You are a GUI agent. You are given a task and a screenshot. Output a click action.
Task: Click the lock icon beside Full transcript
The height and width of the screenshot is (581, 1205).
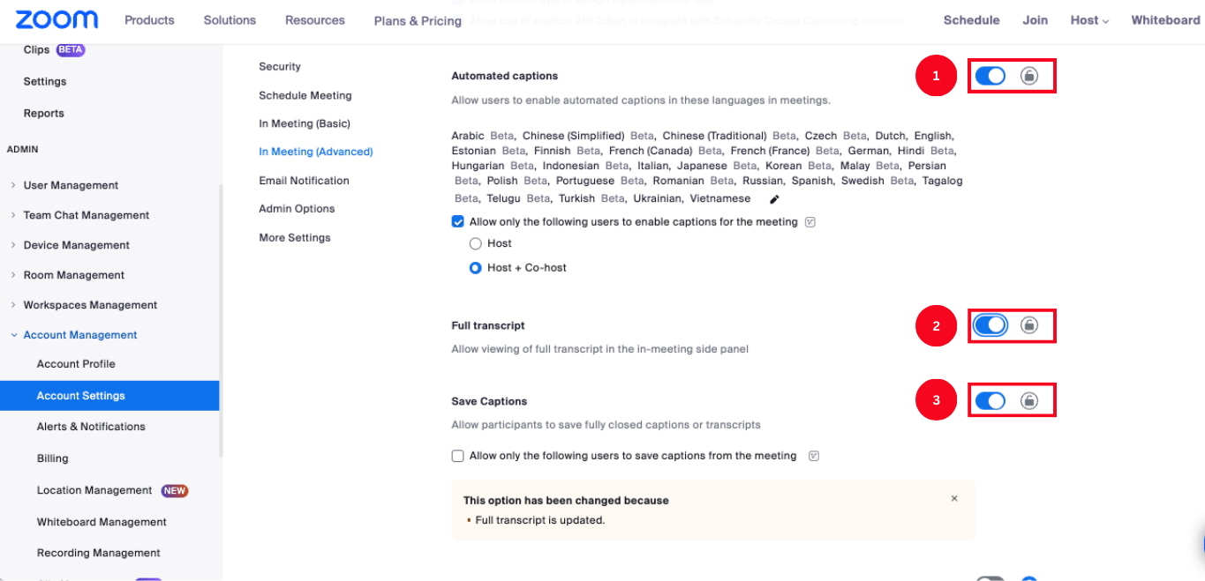[1028, 325]
